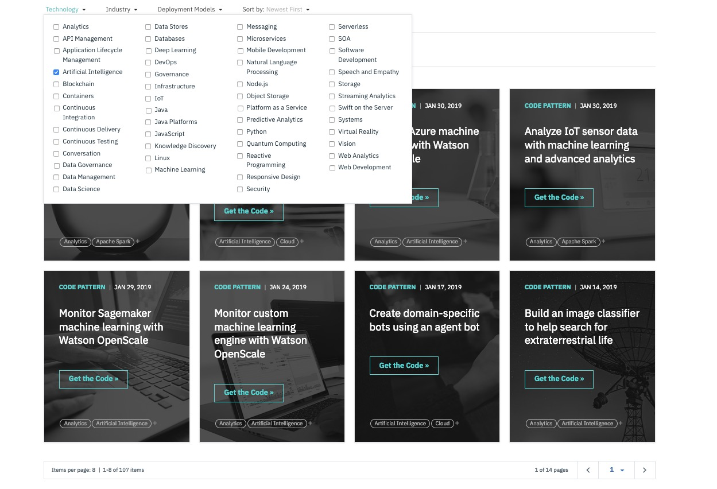The height and width of the screenshot is (489, 717).
Task: Check the Conversation filter checkbox
Action: click(56, 154)
